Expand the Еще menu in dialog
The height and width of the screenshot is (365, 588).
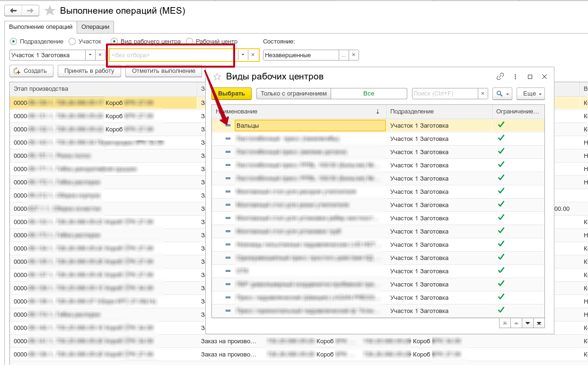(530, 94)
